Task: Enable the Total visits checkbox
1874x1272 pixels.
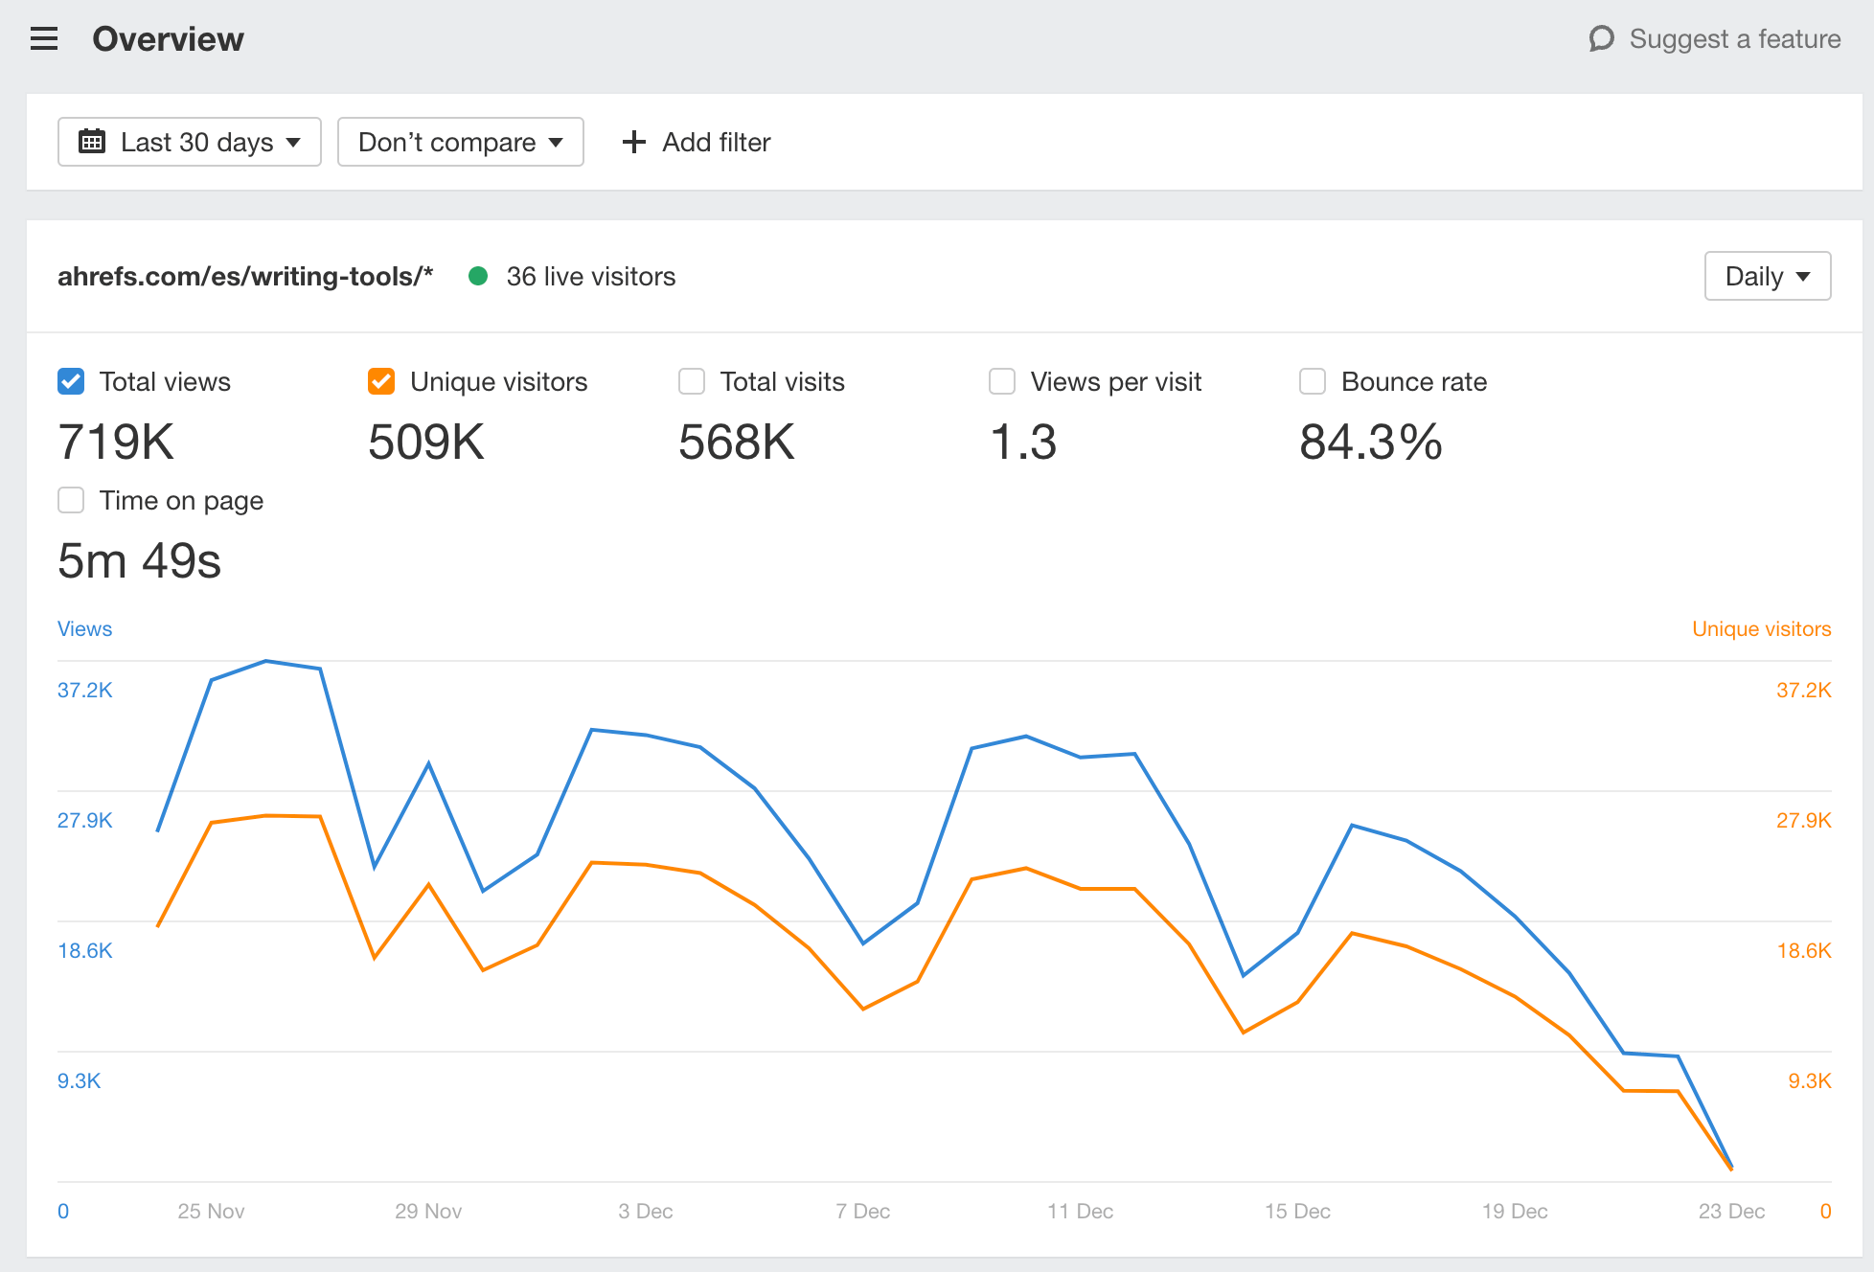Action: [x=692, y=381]
